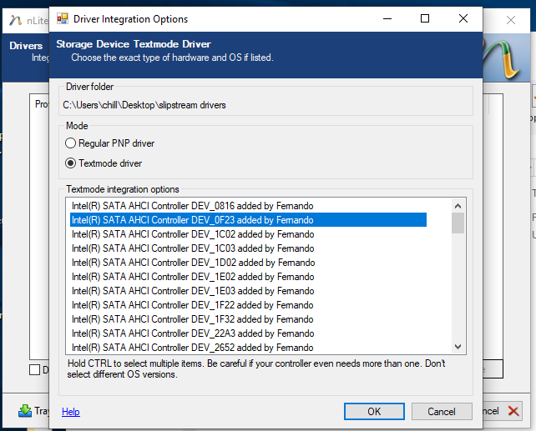Close the nLite window behind
The height and width of the screenshot is (431, 536).
tap(511, 20)
